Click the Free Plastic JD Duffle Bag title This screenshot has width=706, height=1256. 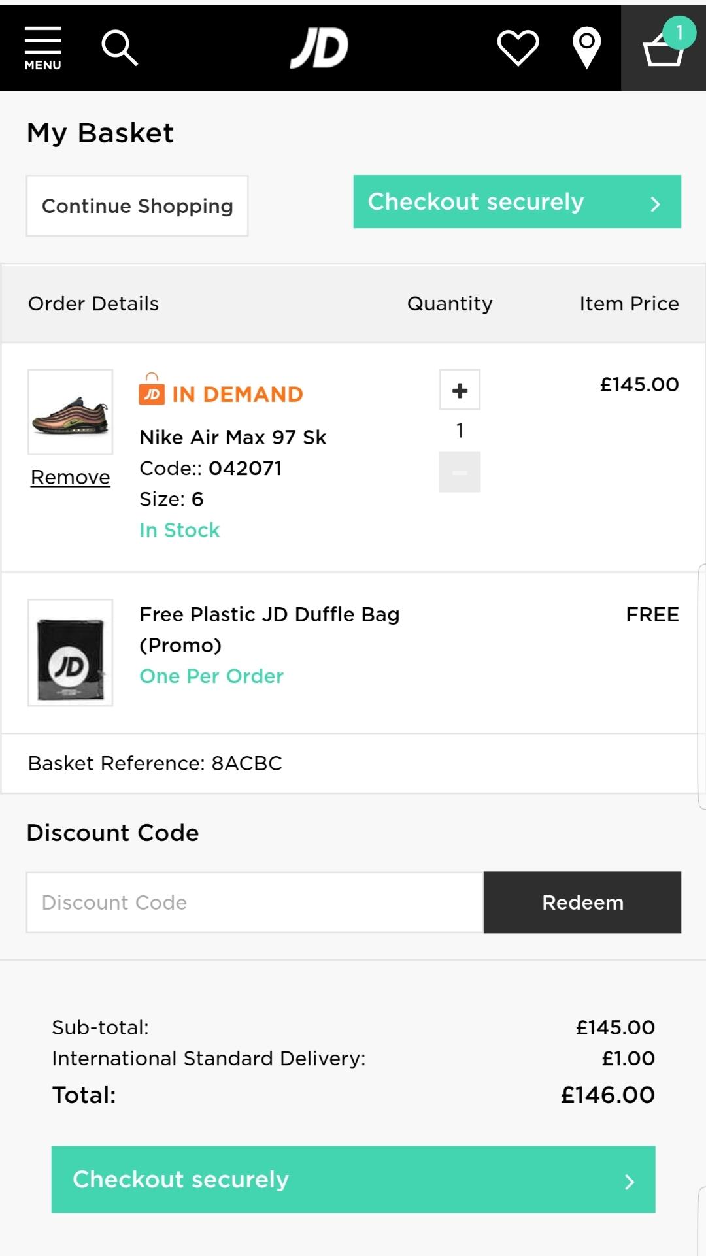(x=269, y=614)
